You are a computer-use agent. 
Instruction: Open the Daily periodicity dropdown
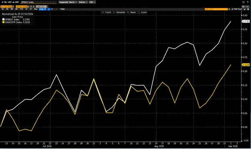(x=43, y=9)
